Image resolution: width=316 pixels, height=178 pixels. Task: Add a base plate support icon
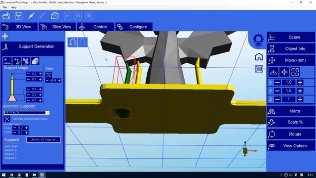(x=7, y=61)
